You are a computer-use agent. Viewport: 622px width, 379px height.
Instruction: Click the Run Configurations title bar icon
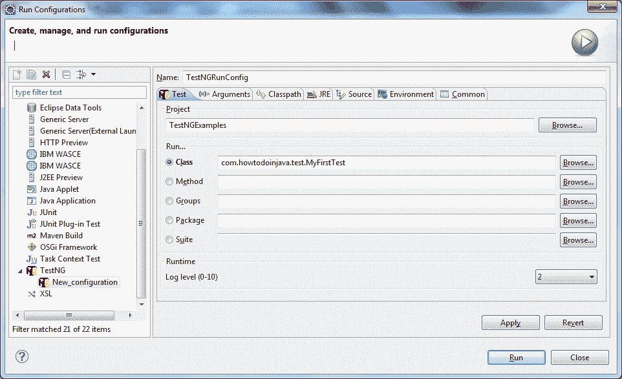pyautogui.click(x=10, y=10)
